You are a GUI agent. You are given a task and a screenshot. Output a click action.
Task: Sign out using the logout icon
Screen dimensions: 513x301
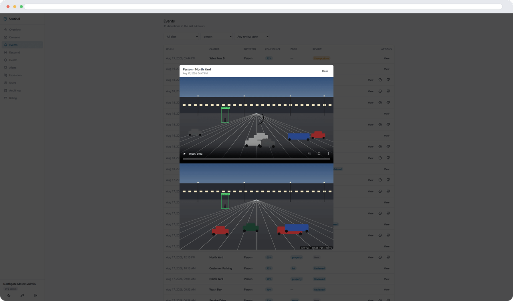pyautogui.click(x=36, y=295)
